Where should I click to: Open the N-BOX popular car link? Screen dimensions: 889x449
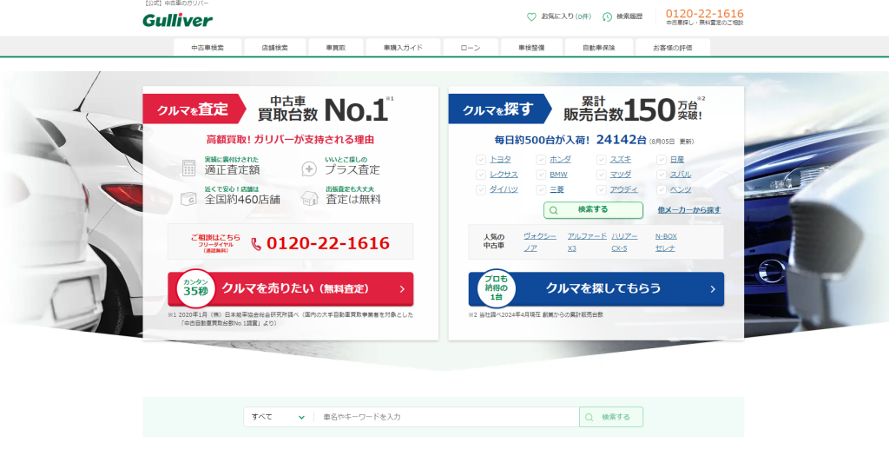coord(666,236)
